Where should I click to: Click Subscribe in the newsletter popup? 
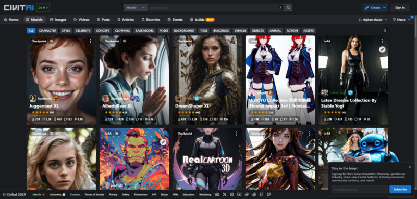coord(400,189)
